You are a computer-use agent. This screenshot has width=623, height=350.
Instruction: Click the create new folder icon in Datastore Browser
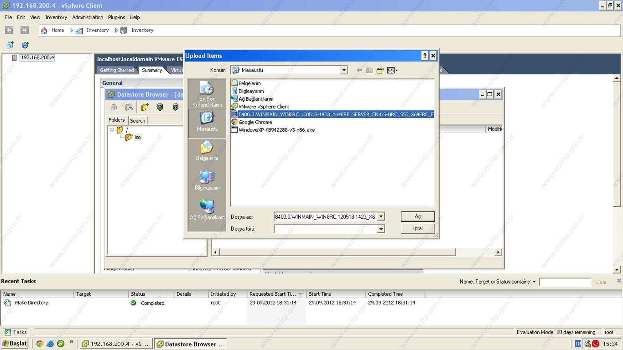pos(145,107)
